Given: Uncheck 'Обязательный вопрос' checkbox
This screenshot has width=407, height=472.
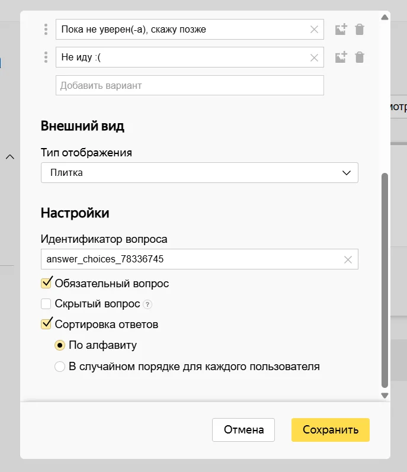Looking at the screenshot, I should 46,283.
